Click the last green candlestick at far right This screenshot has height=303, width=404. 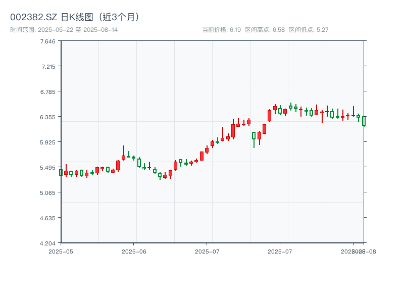click(x=364, y=121)
